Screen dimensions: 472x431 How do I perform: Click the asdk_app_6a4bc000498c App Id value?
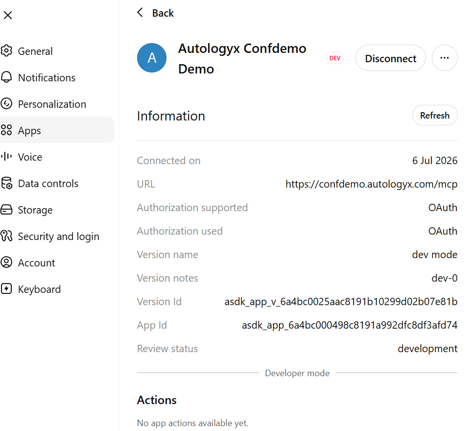click(x=350, y=325)
